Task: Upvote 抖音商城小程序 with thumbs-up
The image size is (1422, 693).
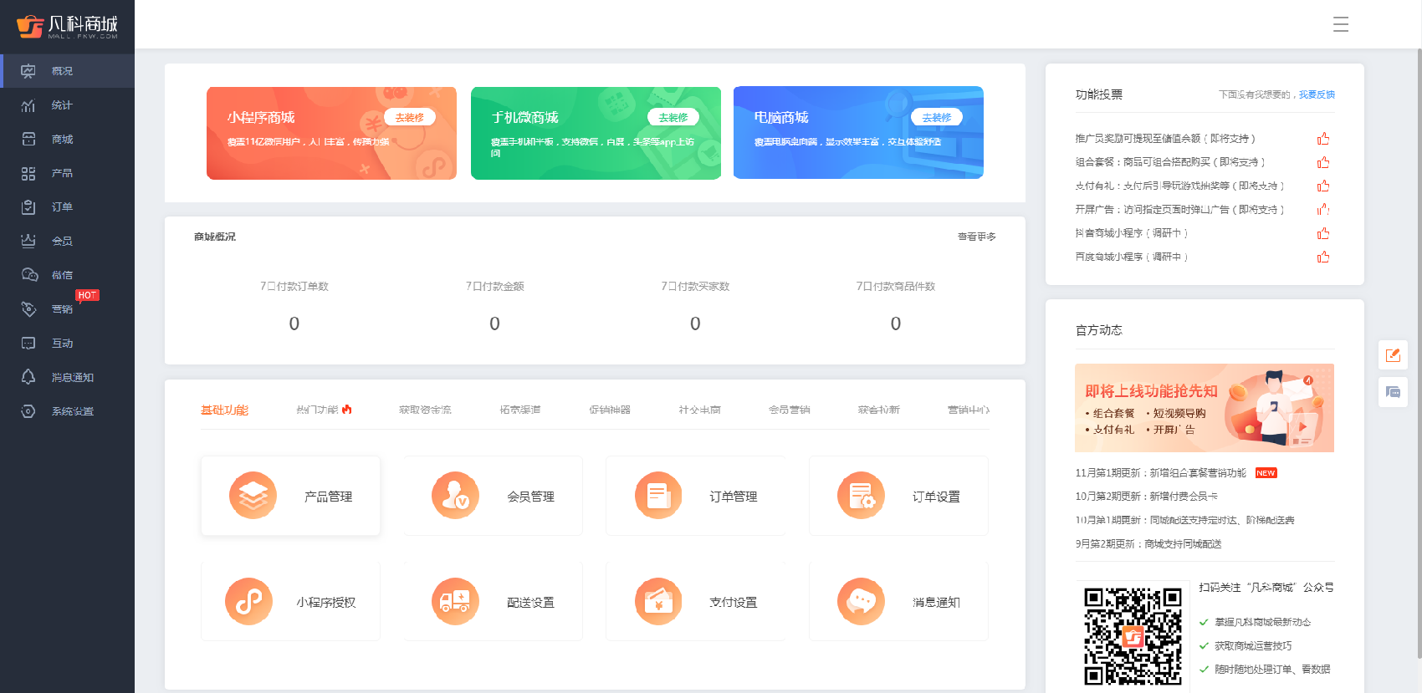Action: (1323, 234)
